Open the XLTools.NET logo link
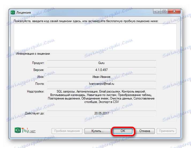Viewport: 191px width, 148px height. (x=25, y=130)
